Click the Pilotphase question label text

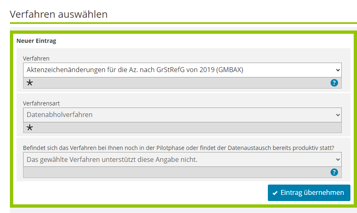(x=178, y=147)
